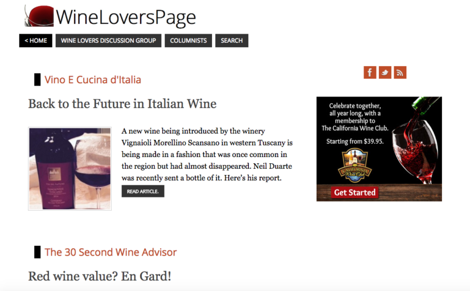This screenshot has width=470, height=291.
Task: Go back using the < HOME menu item
Action: tap(36, 41)
